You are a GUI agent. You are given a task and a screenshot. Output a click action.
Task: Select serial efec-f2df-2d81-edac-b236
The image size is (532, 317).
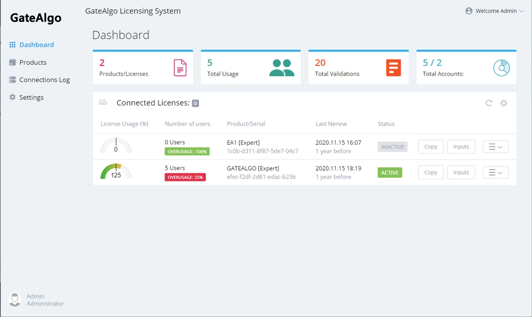pos(261,177)
